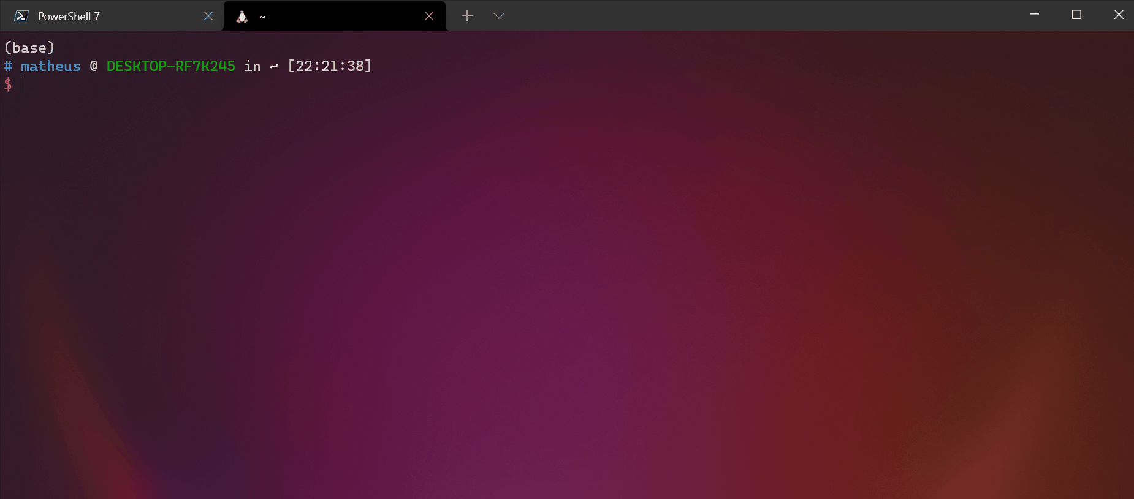Click the blue # symbol before matheus
Image resolution: width=1134 pixels, height=499 pixels.
coord(8,66)
